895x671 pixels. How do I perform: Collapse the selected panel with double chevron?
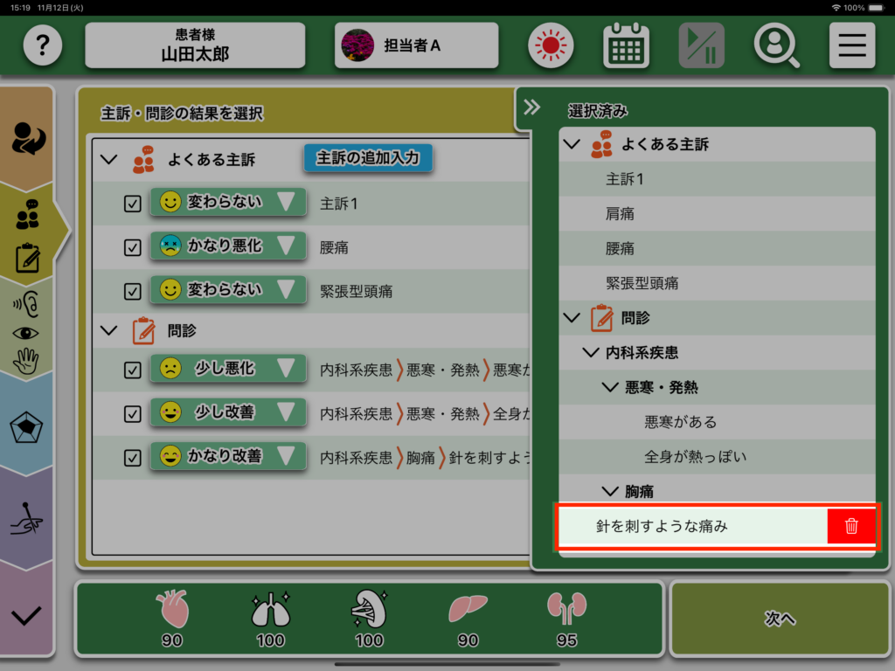click(532, 107)
